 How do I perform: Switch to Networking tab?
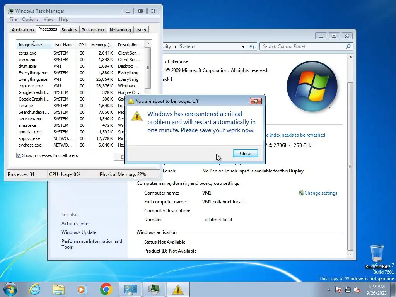tap(120, 30)
